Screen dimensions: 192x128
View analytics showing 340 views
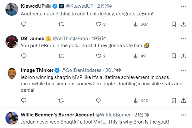point(141,100)
